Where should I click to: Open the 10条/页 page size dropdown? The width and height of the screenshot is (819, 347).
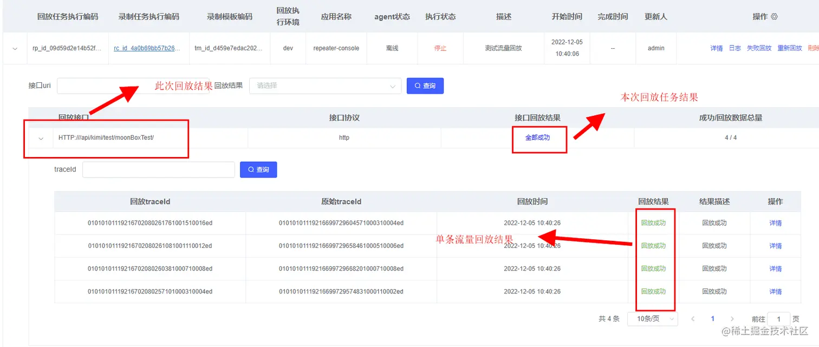pos(653,319)
